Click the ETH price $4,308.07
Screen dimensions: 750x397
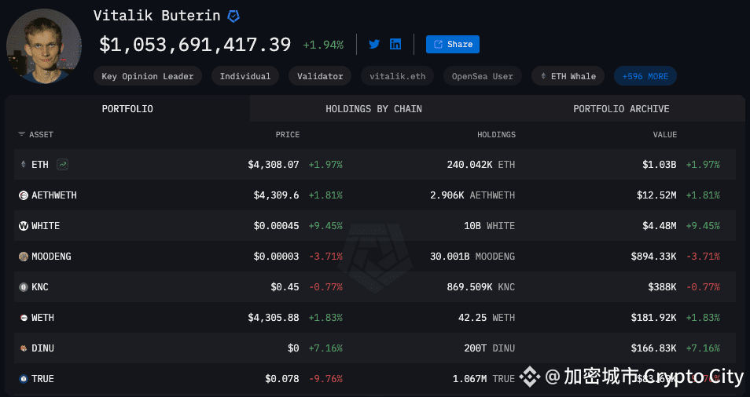273,165
